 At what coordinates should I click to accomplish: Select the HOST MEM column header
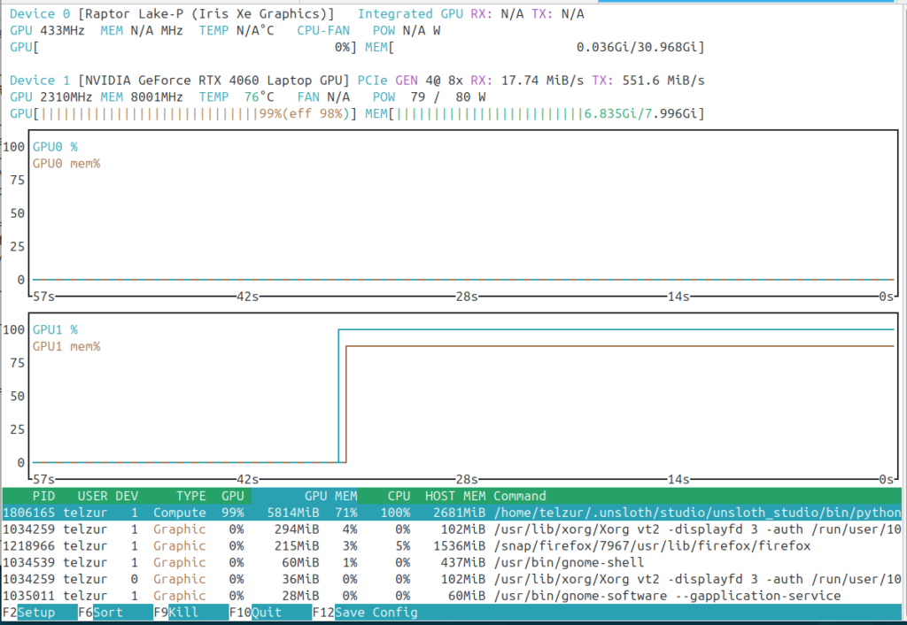455,496
